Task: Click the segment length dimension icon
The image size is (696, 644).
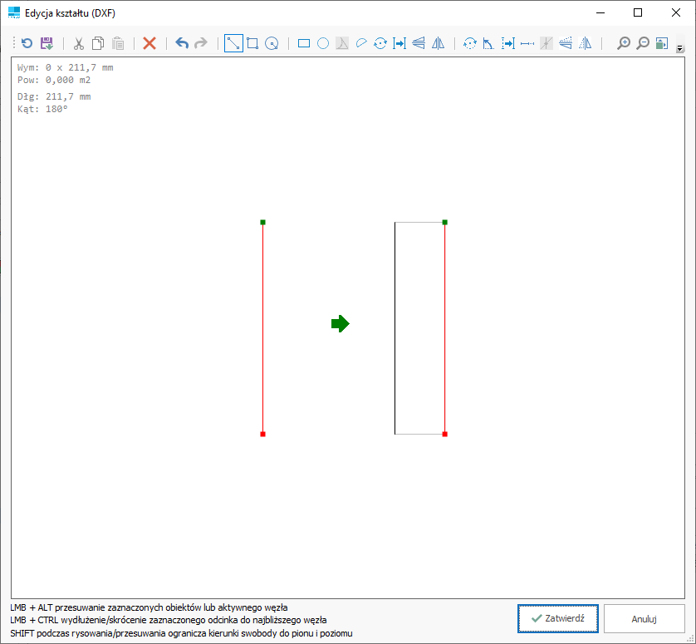Action: click(x=527, y=43)
